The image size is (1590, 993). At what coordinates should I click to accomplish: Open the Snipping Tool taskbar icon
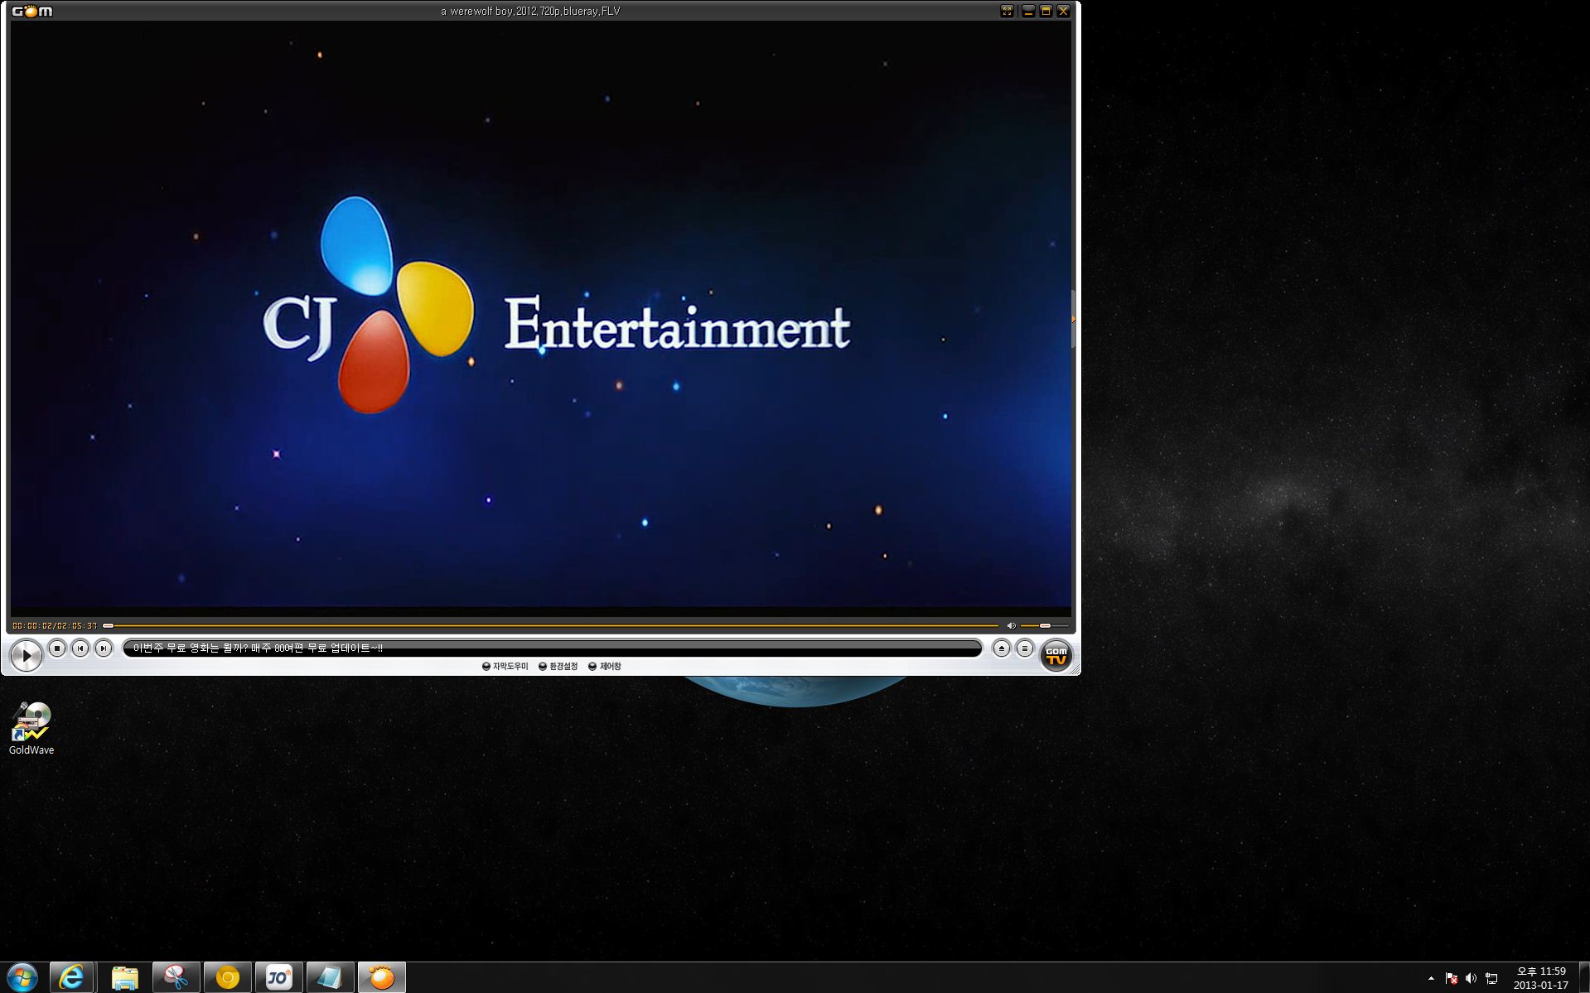pyautogui.click(x=176, y=977)
